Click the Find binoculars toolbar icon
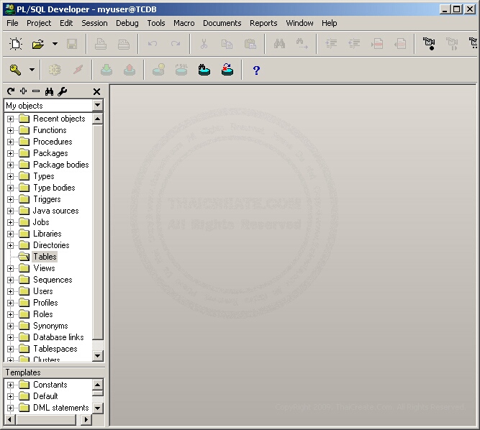The image size is (480, 430). [279, 44]
